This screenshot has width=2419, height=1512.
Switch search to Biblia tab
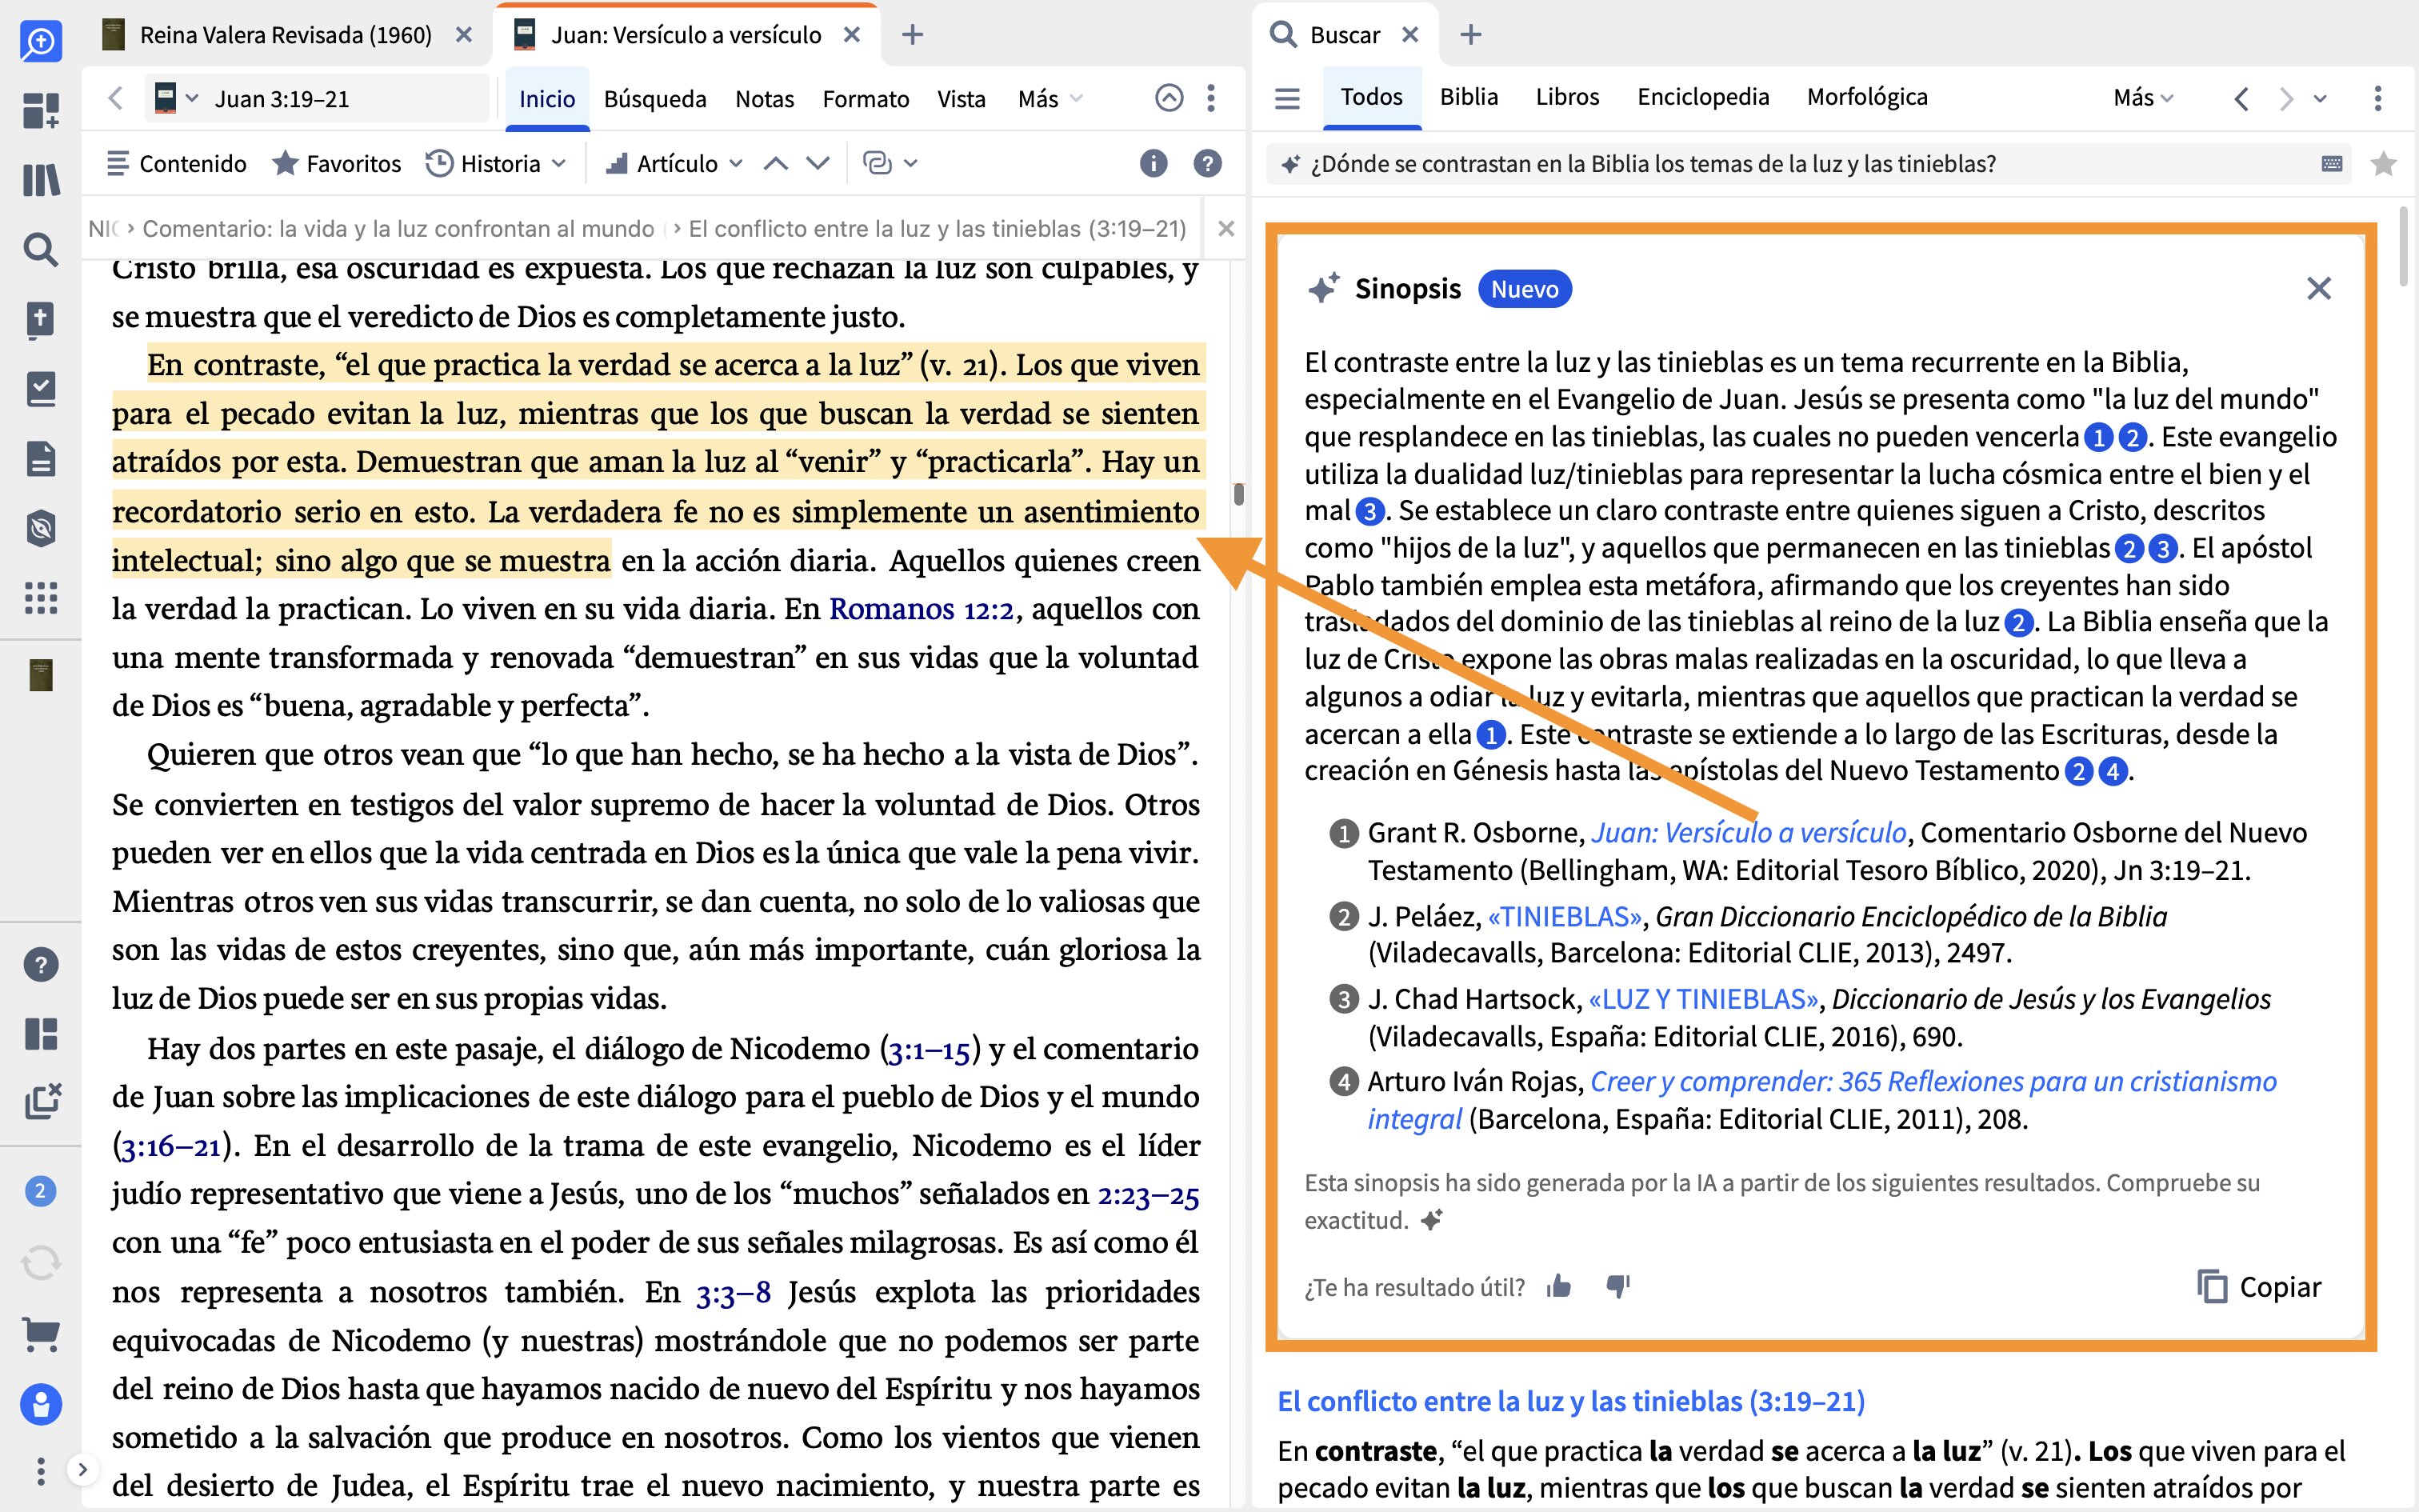click(x=1469, y=96)
